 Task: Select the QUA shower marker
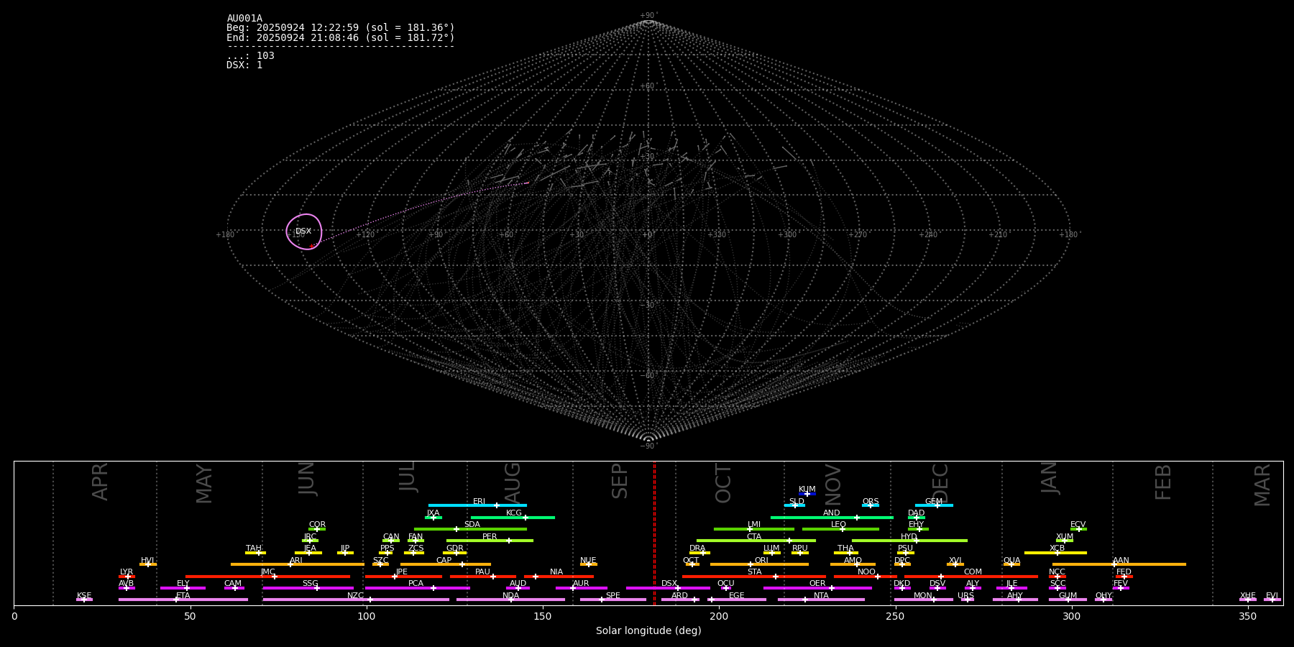pos(1011,564)
